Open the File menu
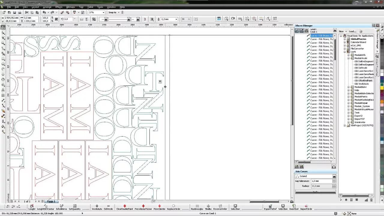The image size is (384, 216). click(x=9, y=7)
